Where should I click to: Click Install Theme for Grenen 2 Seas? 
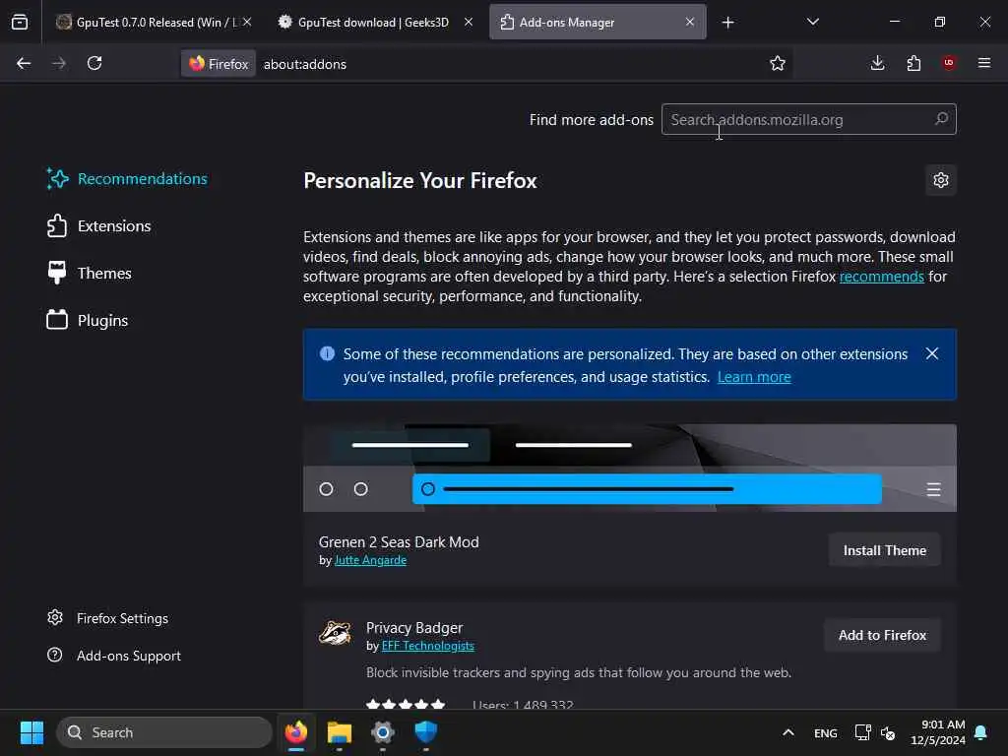pos(885,550)
